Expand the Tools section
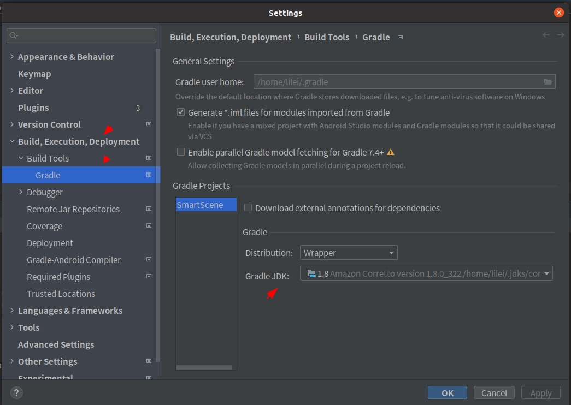Screen dimensions: 571x405 [12, 327]
